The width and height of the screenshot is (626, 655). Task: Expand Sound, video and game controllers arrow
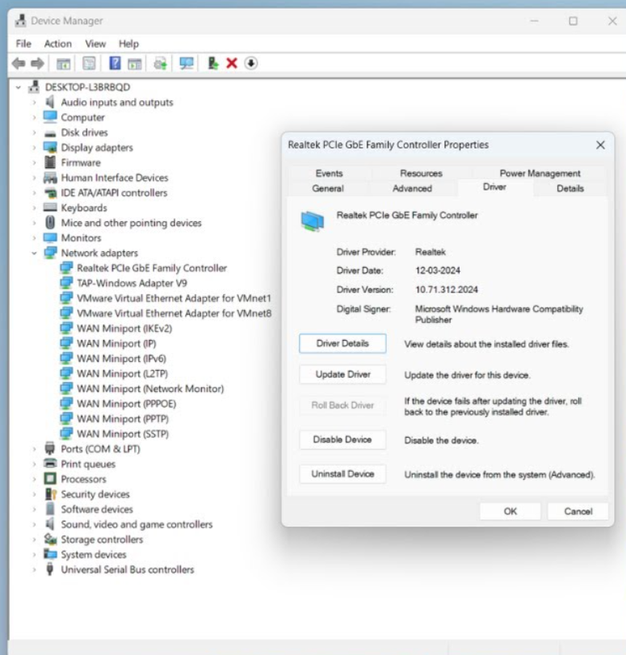34,524
